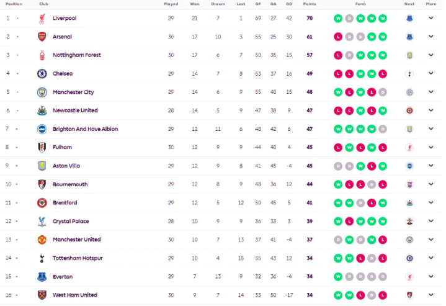
Task: Click Liverpool's points value 70
Action: point(310,18)
